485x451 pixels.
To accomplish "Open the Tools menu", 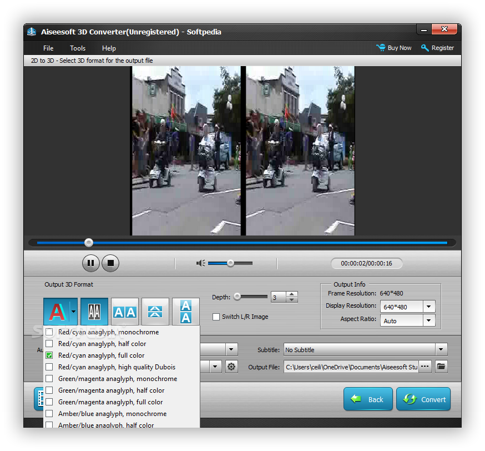I will 78,48.
